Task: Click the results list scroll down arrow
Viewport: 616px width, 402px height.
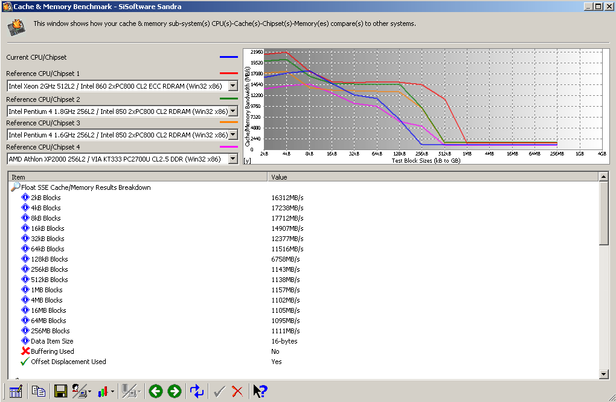Action: 603,374
